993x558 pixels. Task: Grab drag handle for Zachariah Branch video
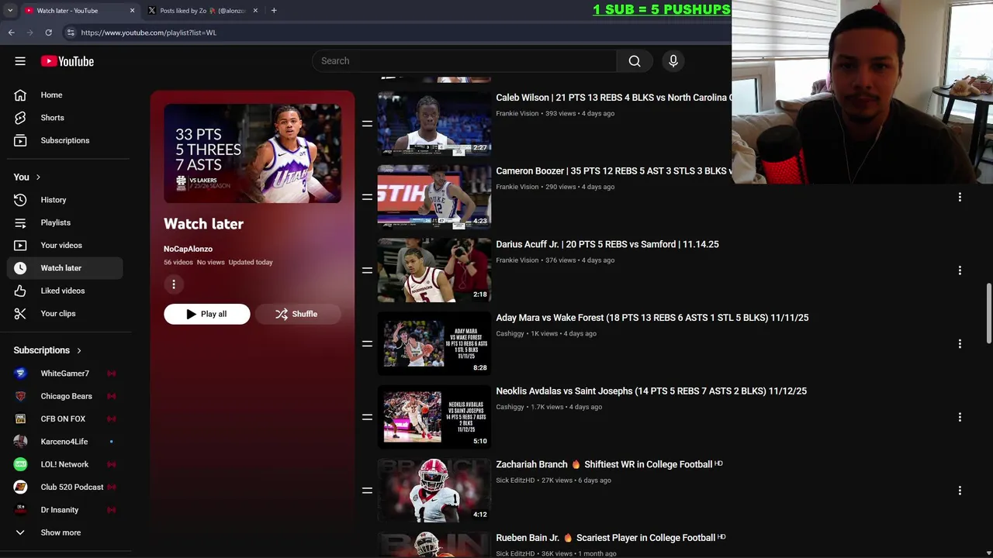click(367, 491)
